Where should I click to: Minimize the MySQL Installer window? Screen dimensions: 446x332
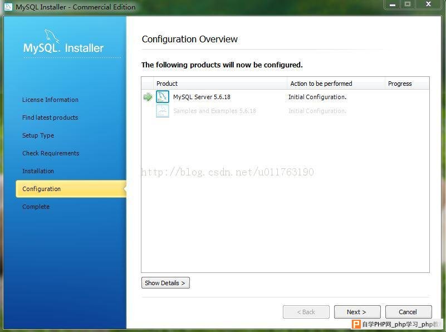point(393,5)
